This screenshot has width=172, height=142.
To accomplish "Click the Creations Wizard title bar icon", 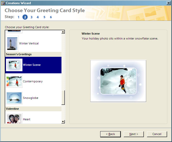I will click(3, 3).
